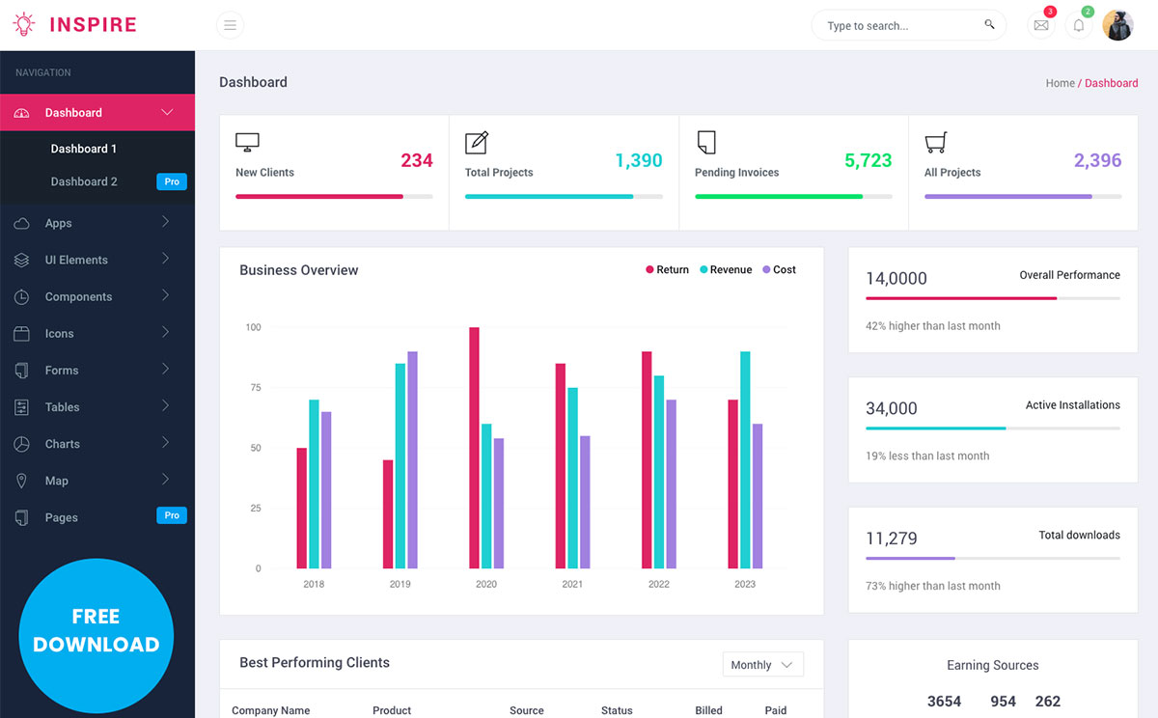This screenshot has width=1158, height=718.
Task: Click the Inspire lightbulb logo icon
Action: pos(23,25)
